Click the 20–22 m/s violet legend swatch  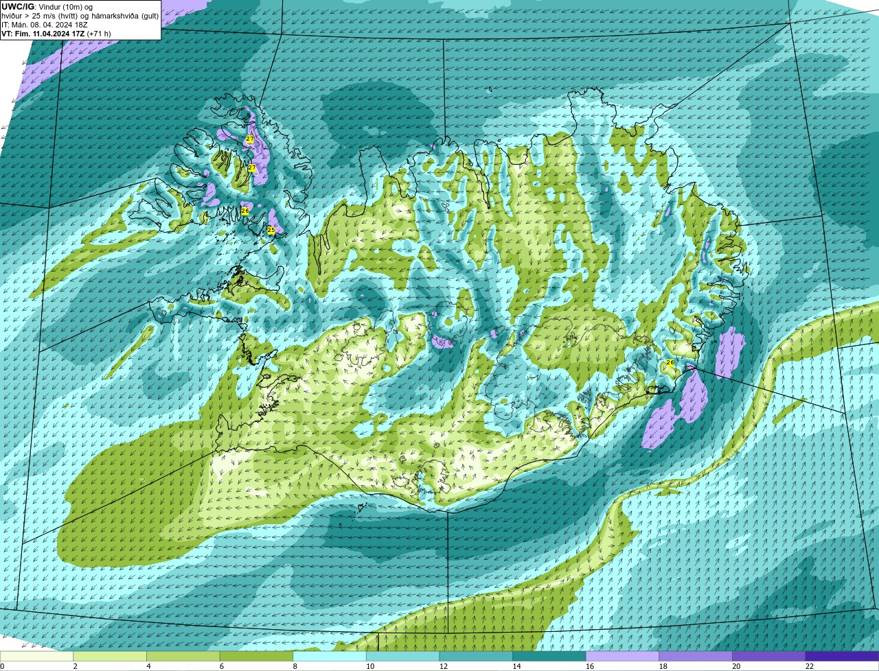(x=768, y=656)
